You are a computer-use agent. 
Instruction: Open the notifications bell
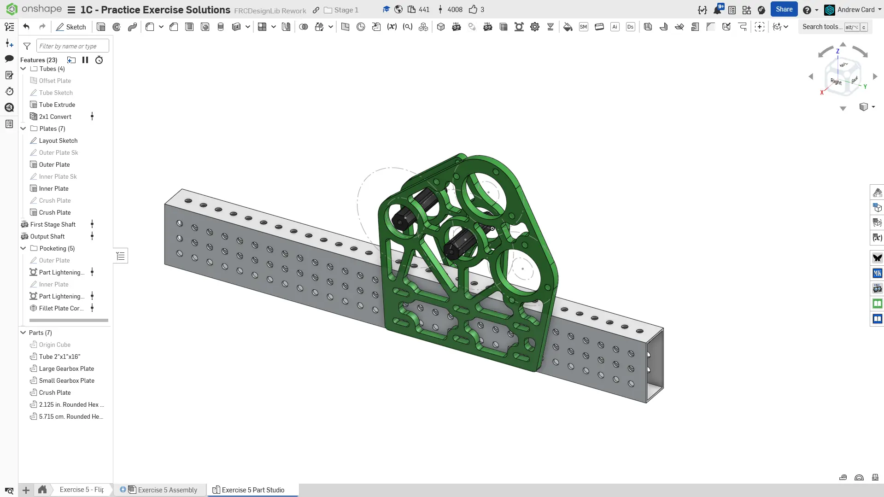pyautogui.click(x=717, y=10)
